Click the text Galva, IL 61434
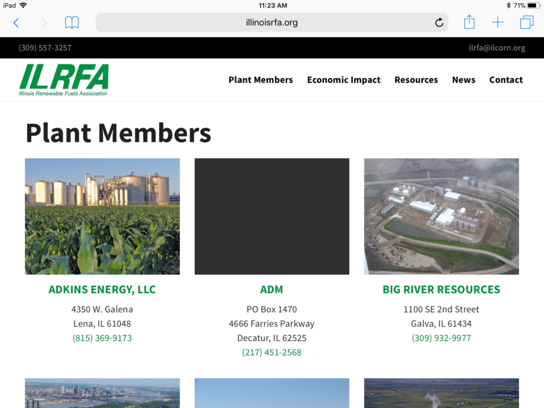This screenshot has width=544, height=408. pyautogui.click(x=441, y=324)
